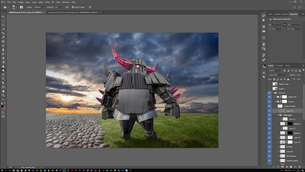Select the Horizontal Type tool

tap(3, 78)
